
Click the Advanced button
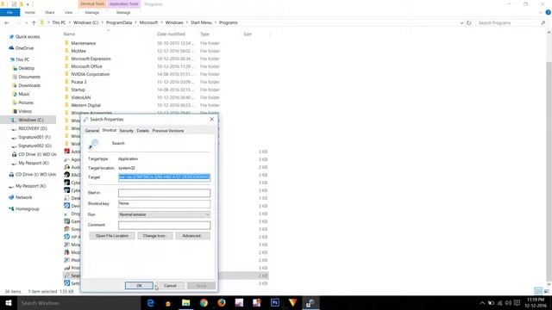(192, 236)
